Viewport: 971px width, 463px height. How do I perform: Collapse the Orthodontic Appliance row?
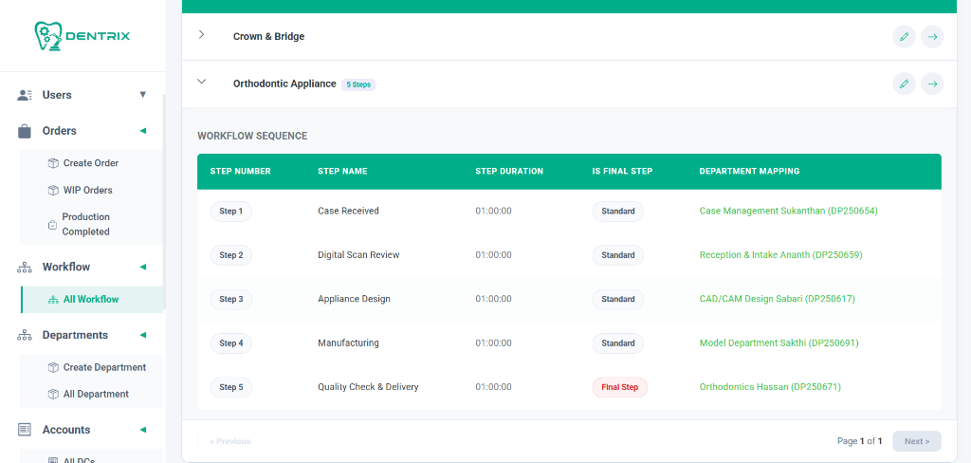click(201, 82)
